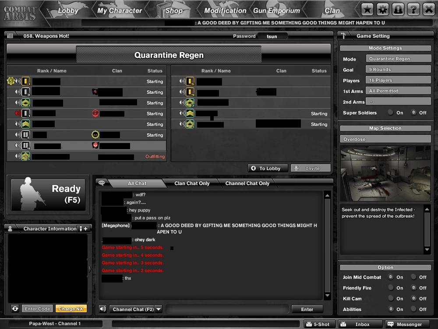Expand Character Information with plus button
Screen dimensions: 438x329
[x=84, y=229]
